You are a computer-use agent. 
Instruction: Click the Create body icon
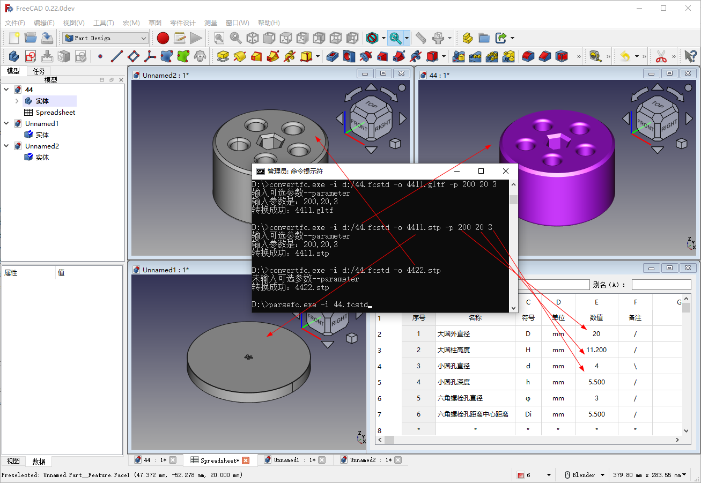[x=14, y=56]
